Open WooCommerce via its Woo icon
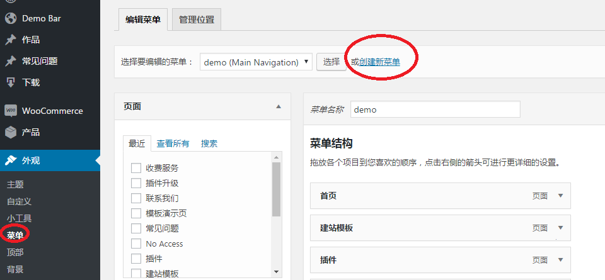Viewport: 605px width, 280px height. [x=10, y=111]
